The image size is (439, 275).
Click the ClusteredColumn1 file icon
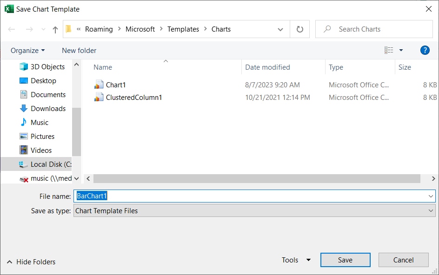pos(99,98)
